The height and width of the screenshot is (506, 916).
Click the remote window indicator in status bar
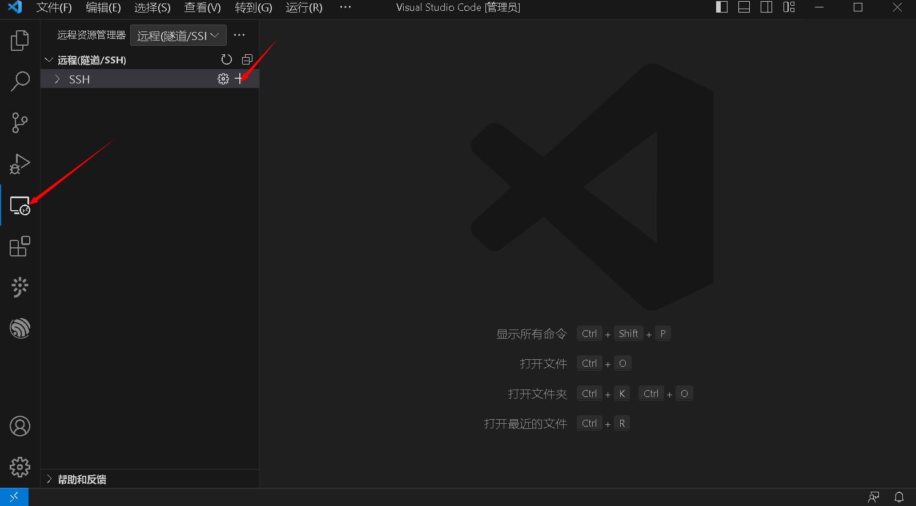point(14,497)
